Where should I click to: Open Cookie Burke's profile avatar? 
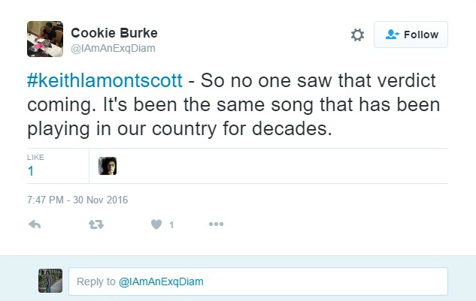tap(44, 38)
